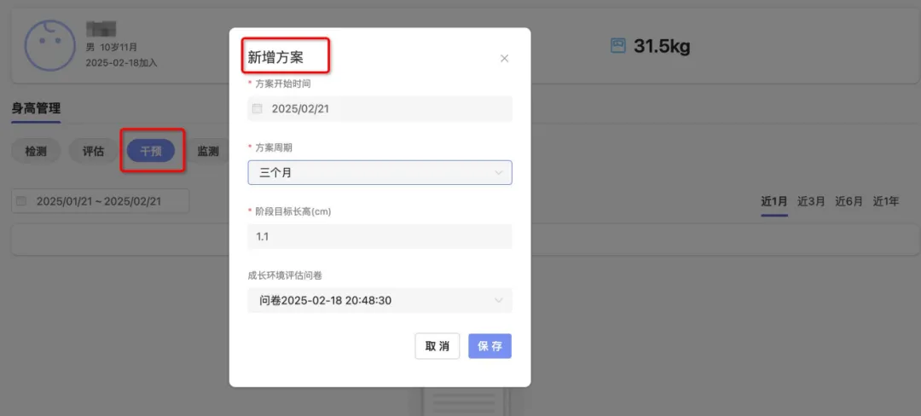Click the 2025-02-18加入 join date text
This screenshot has width=921, height=416.
coord(122,62)
